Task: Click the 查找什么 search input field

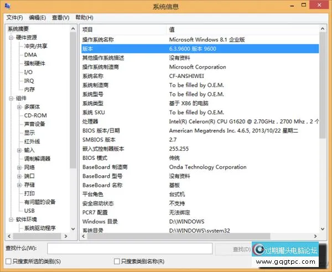Action: click(x=130, y=249)
